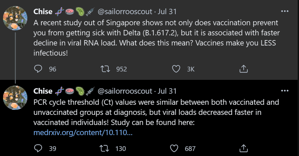Reply to the Singapore study tweet
The height and width of the screenshot is (156, 299).
point(38,69)
